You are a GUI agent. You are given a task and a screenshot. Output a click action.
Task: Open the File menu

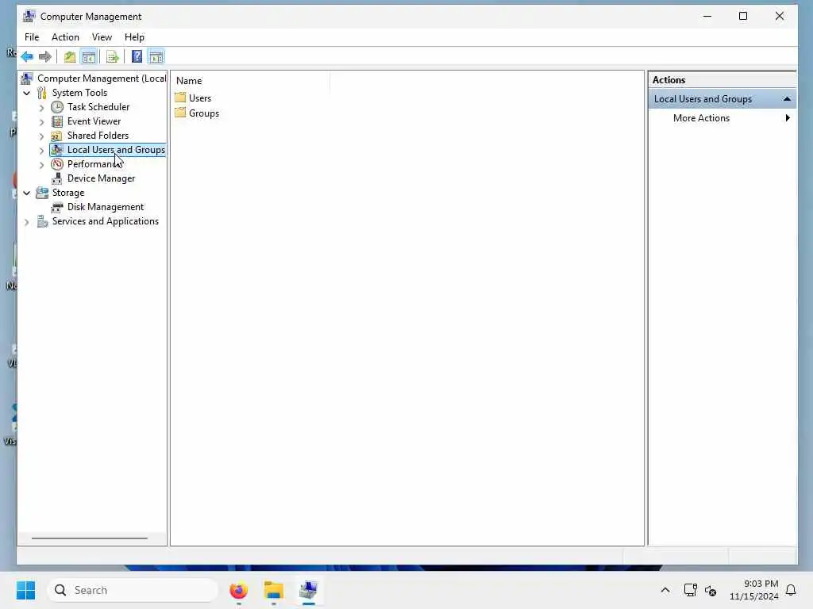click(32, 37)
